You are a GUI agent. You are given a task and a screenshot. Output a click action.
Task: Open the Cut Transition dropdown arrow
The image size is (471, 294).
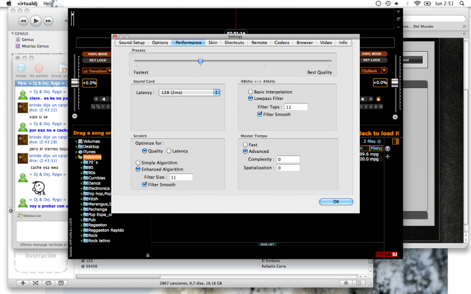tap(109, 71)
